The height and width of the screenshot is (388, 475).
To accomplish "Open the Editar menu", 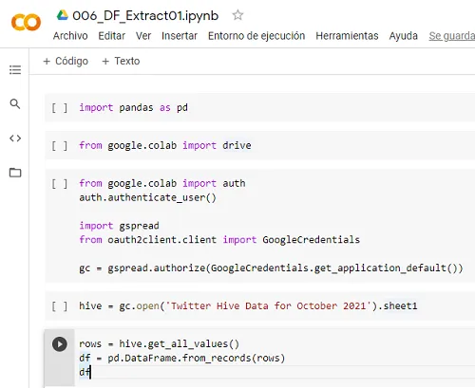I will [x=112, y=36].
